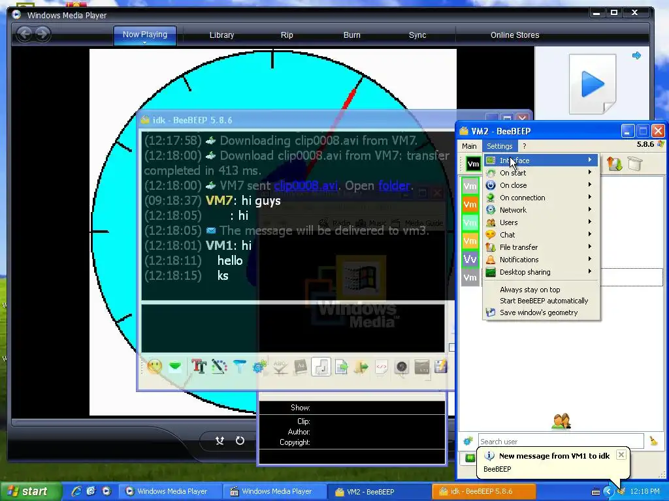
Task: Open the ? help menu in VM2 BeeBEEP
Action: [x=525, y=146]
